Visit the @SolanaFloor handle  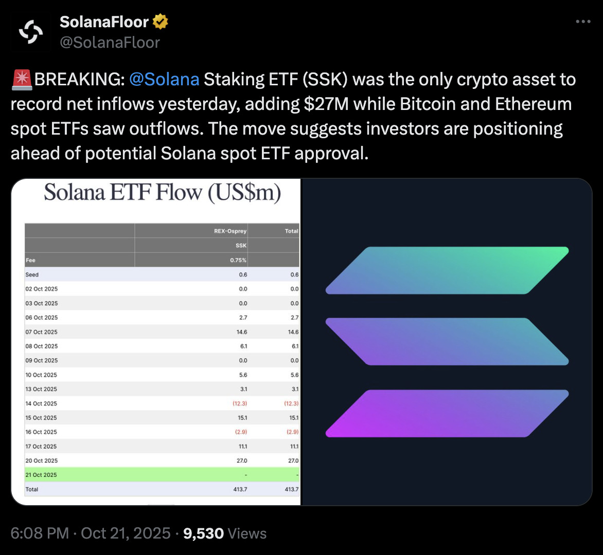(x=110, y=42)
